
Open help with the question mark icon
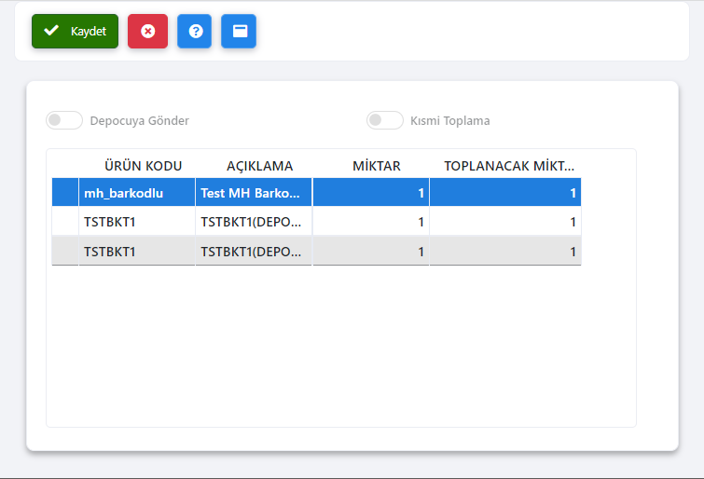click(x=195, y=31)
